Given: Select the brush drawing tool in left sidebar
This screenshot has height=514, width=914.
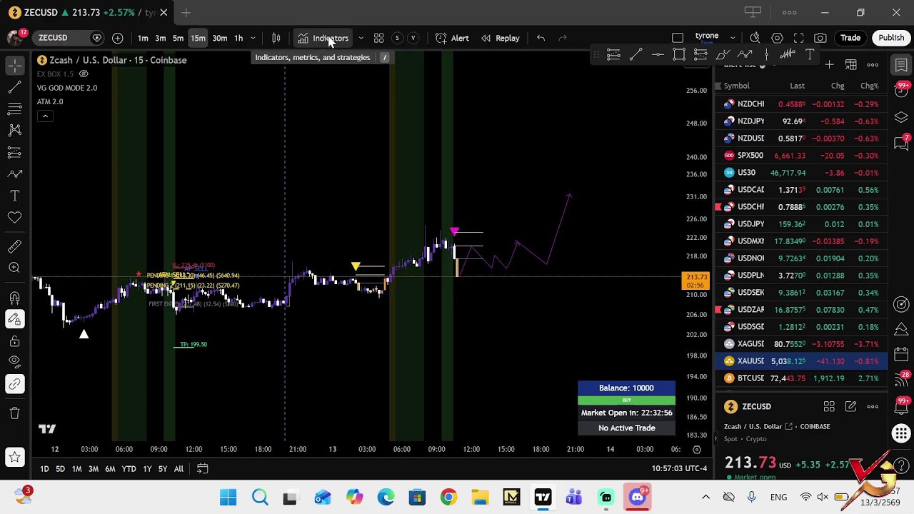Looking at the screenshot, I should [x=14, y=173].
